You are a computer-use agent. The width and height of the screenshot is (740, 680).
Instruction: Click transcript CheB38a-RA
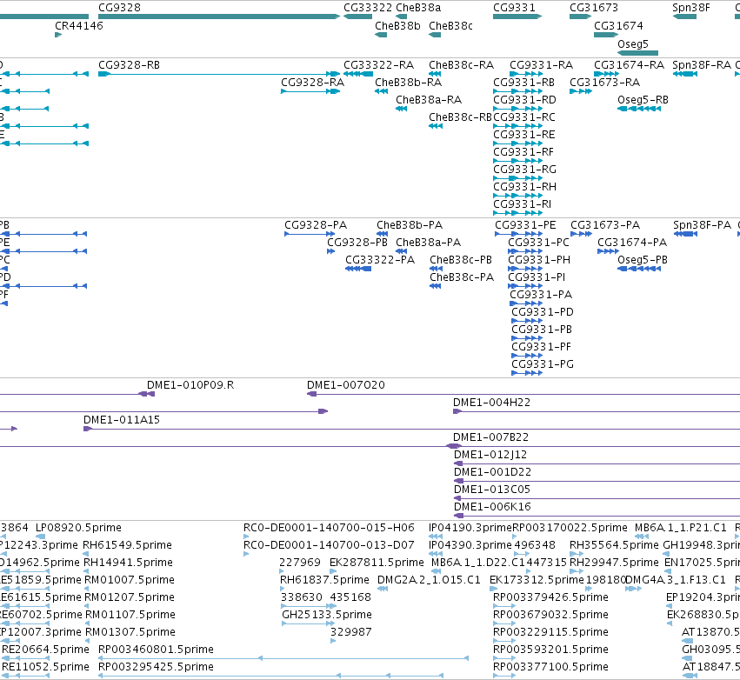click(x=401, y=109)
